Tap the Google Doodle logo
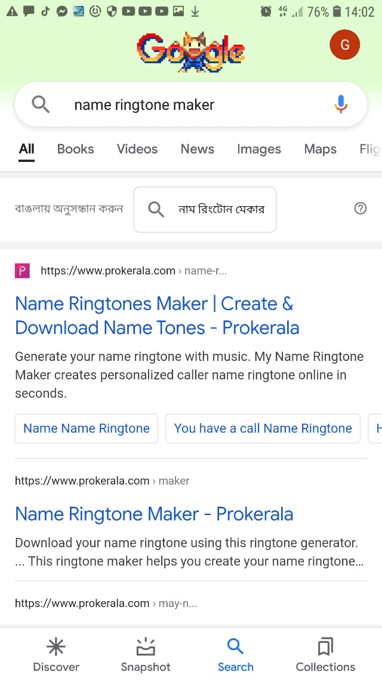 click(190, 51)
